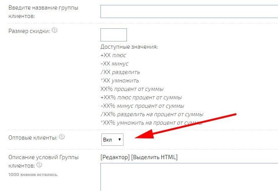This screenshot has width=278, height=191.
Task: Click the XX% процент от суммы line
Action: tap(132, 89)
